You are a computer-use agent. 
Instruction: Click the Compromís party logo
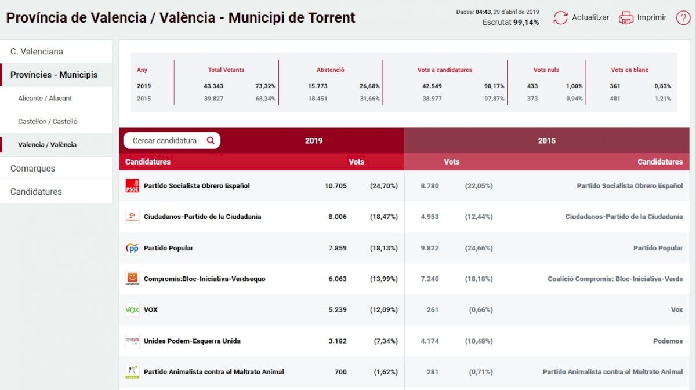[x=132, y=279]
